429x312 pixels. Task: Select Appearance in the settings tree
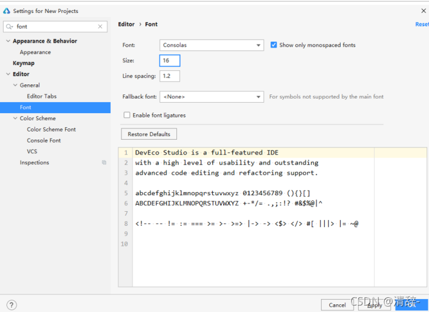coord(35,52)
